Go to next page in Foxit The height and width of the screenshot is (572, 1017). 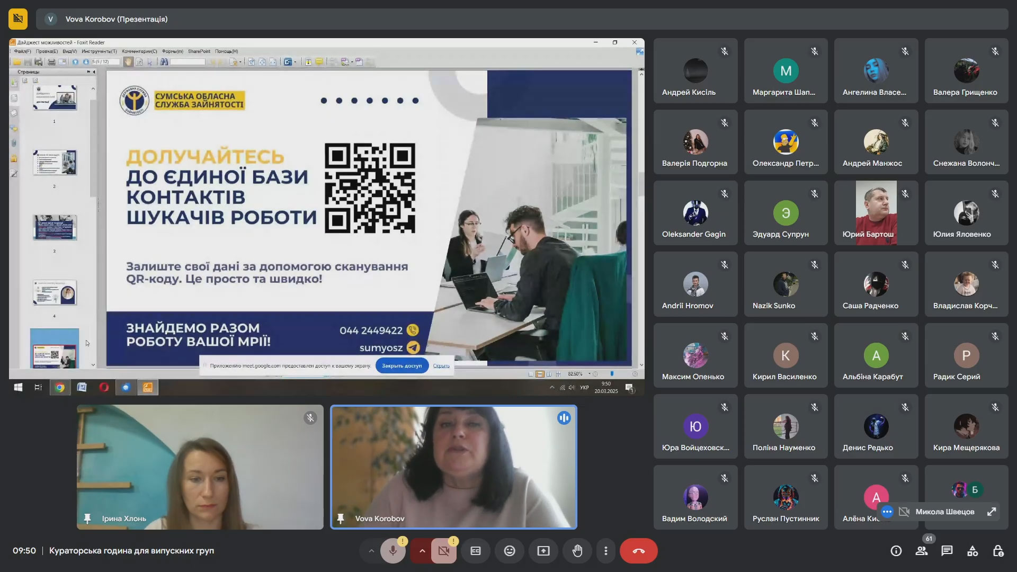86,62
